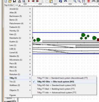Open the Lenz (1) library entry
The height and width of the screenshot is (102, 99).
[18, 45]
